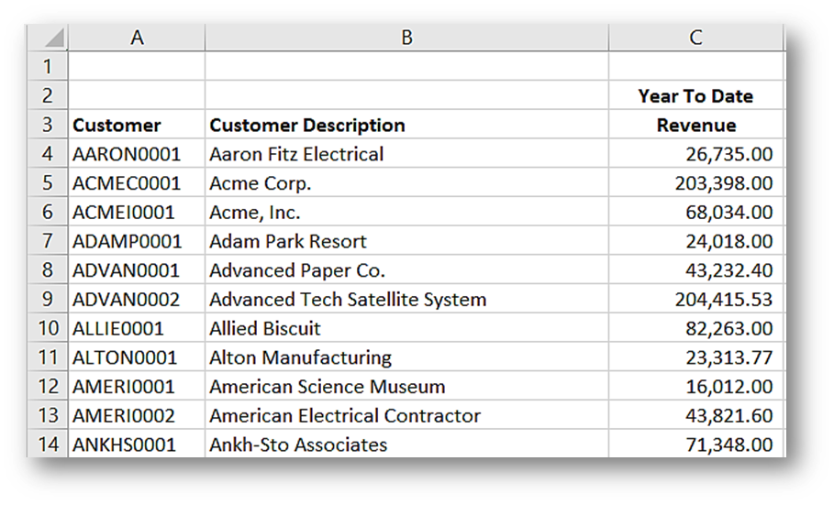Select the Ankh-Sto Associates cell

pyautogui.click(x=298, y=445)
